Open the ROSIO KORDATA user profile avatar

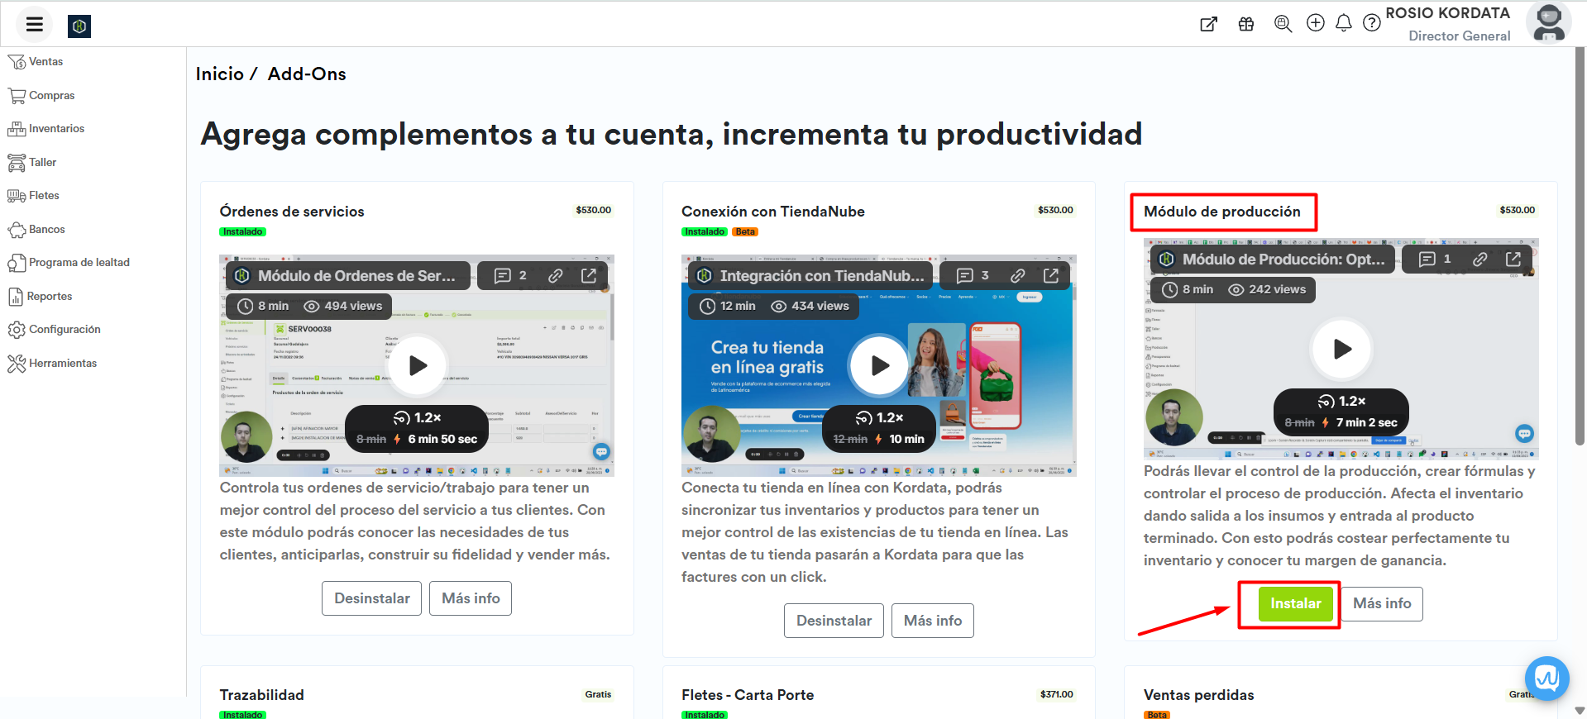tap(1547, 23)
